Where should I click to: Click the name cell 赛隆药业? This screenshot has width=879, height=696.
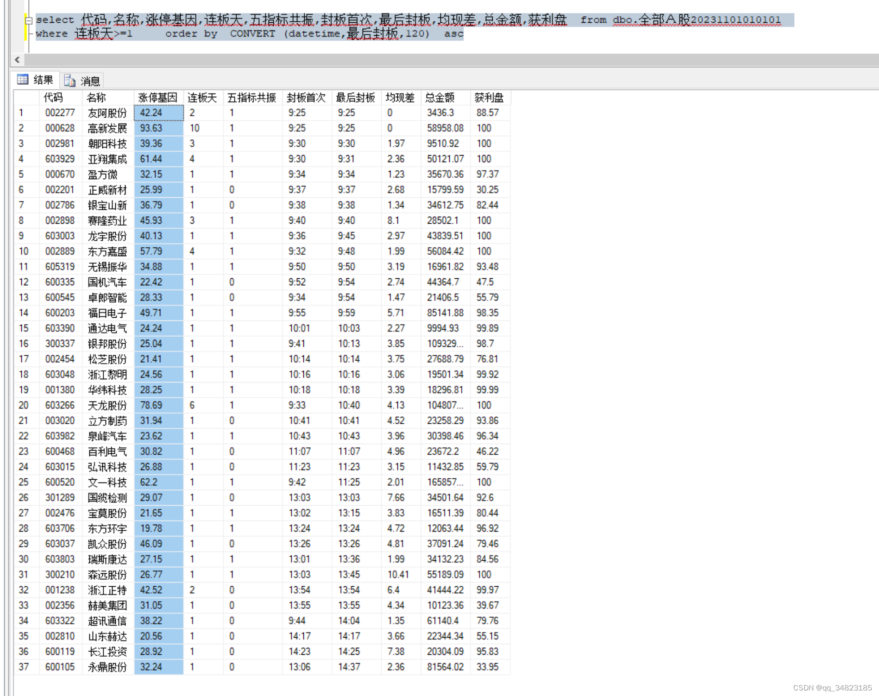[108, 220]
